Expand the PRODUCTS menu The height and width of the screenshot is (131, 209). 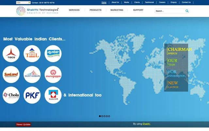pyautogui.click(x=95, y=10)
